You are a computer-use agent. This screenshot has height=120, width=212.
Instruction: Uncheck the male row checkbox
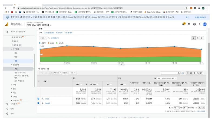point(38,99)
